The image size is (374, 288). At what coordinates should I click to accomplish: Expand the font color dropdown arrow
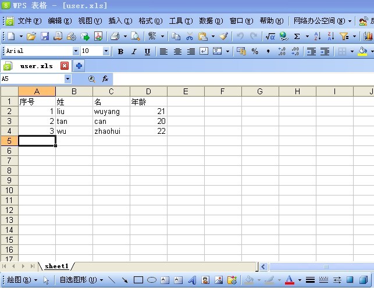pyautogui.click(x=300, y=280)
